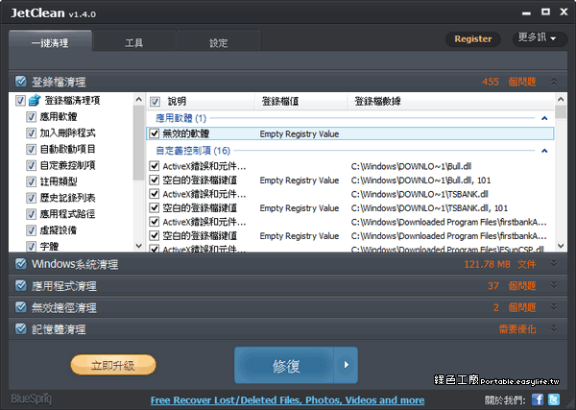Uncheck 加入刪除程式 in the registry tree
The width and height of the screenshot is (576, 410).
point(32,133)
